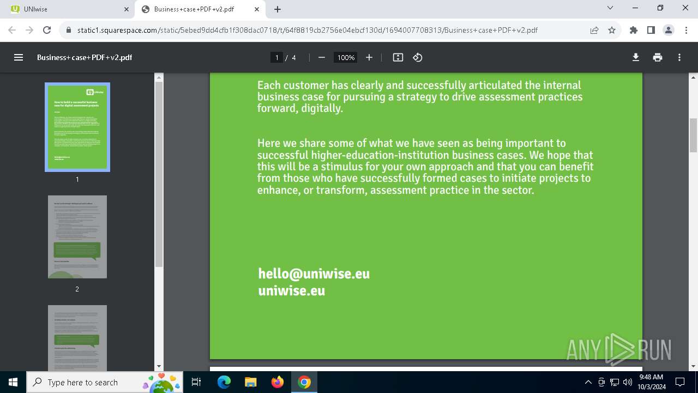
Task: Click the document vertical scrollbar thumb
Action: click(694, 135)
